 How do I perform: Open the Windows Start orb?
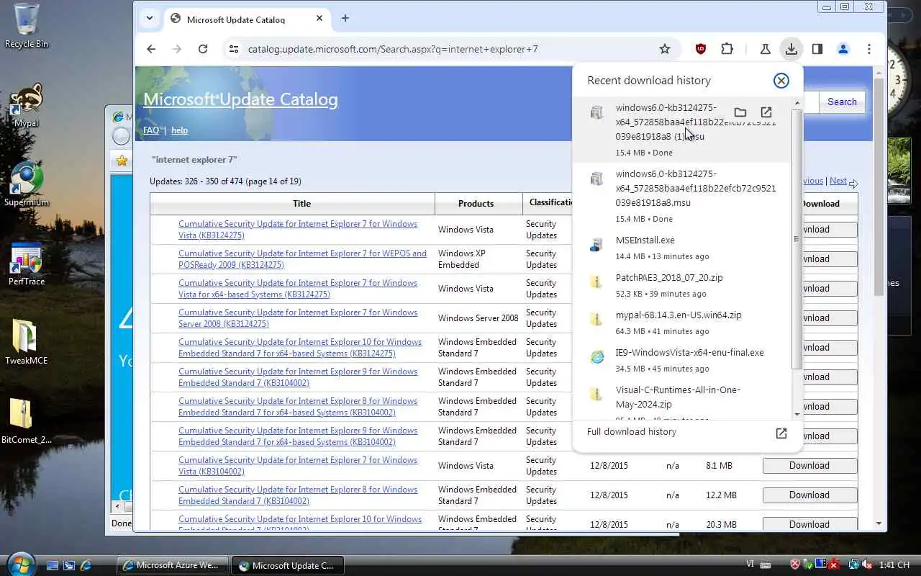coord(19,564)
